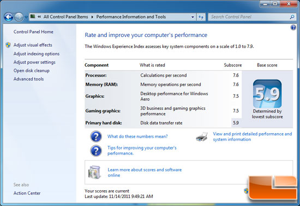Screen dimensions: 300x206
Task: Click Calculations per second text
Action: [x=164, y=76]
